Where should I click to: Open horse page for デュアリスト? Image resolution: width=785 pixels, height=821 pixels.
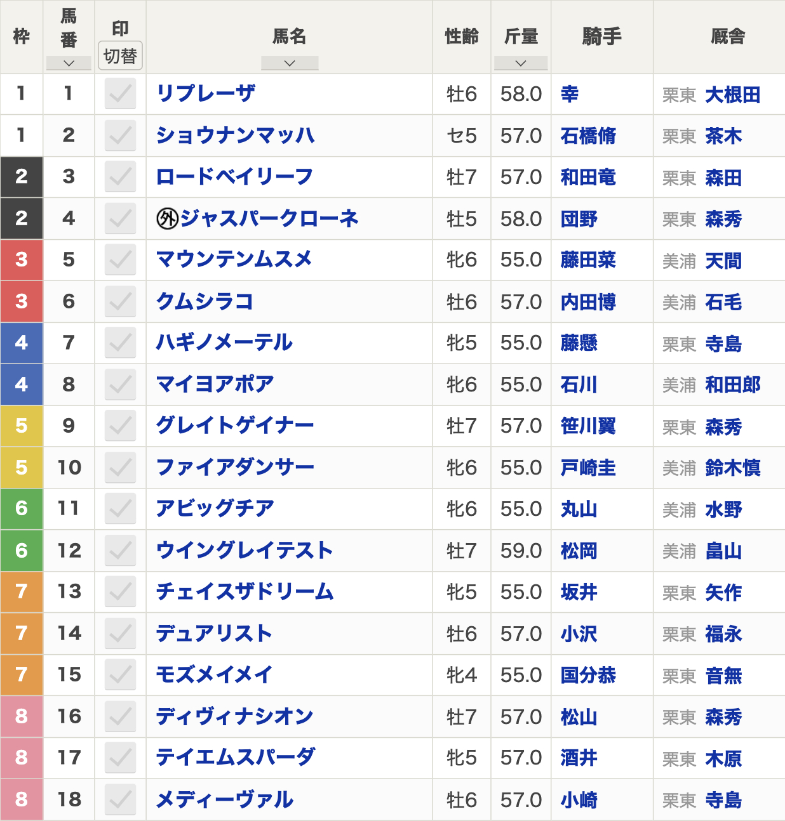click(x=215, y=634)
